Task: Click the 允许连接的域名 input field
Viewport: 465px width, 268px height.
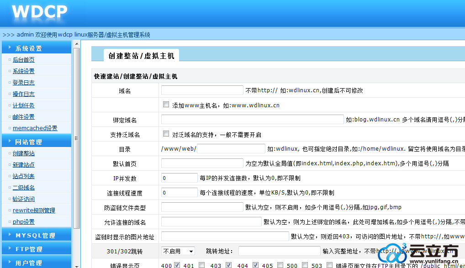Action: (211, 222)
